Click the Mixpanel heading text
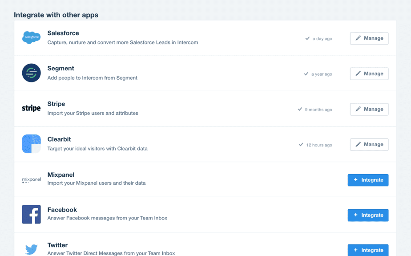The height and width of the screenshot is (256, 411). point(61,175)
